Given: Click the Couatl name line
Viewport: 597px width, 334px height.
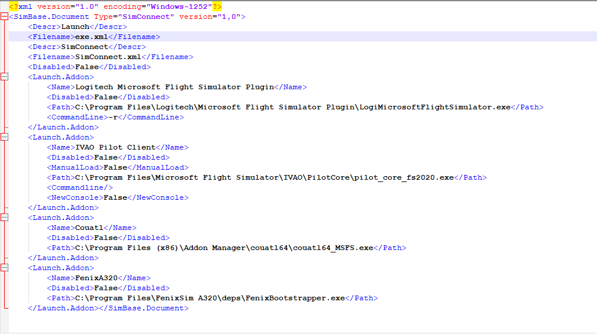Looking at the screenshot, I should [x=92, y=228].
